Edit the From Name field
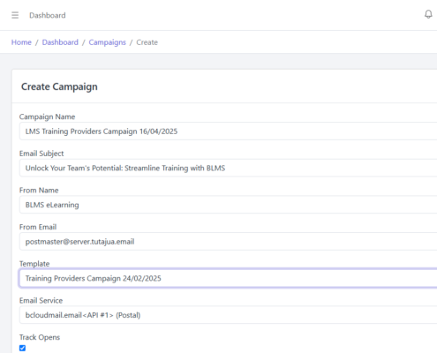This screenshot has width=437, height=353. click(229, 205)
